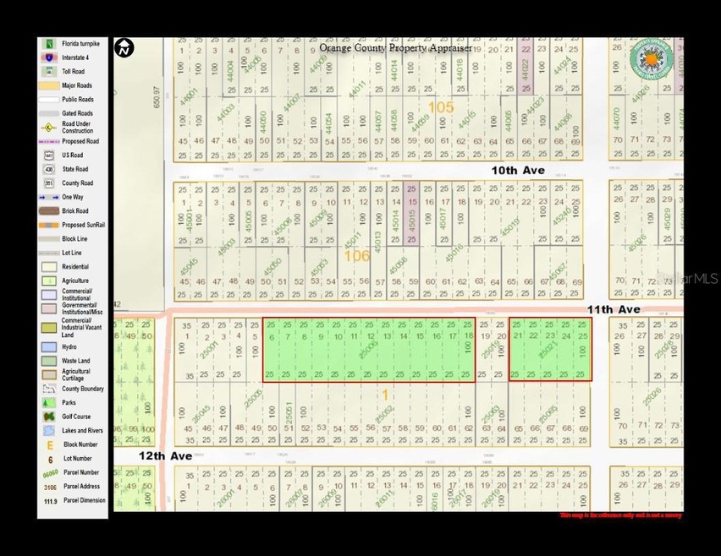721x556 pixels.
Task: Click the Agriculture green swatch
Action: pyautogui.click(x=49, y=281)
